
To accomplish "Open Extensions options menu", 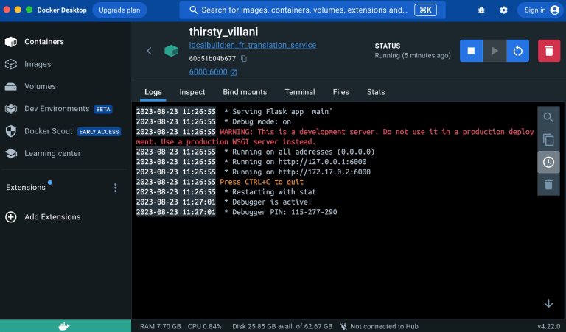I will 115,188.
